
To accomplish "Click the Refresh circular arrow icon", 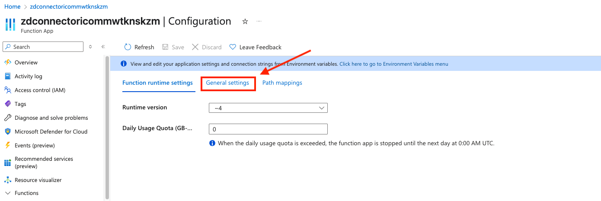I will coord(128,47).
